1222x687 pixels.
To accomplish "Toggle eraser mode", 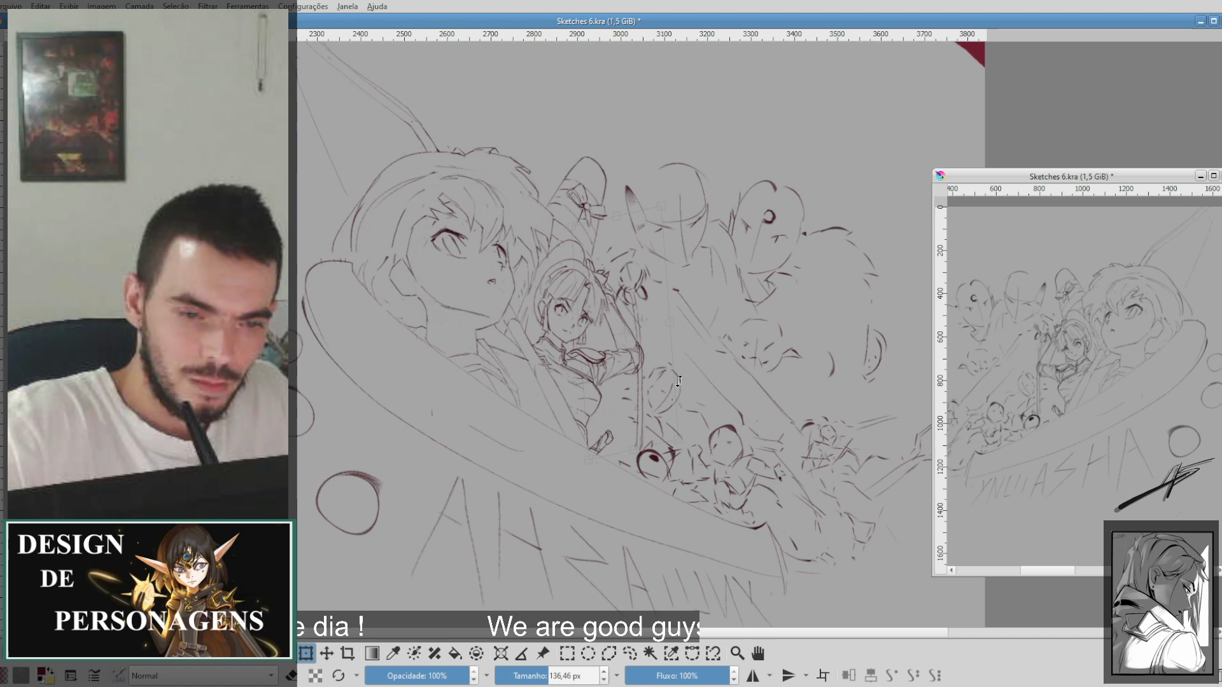I will click(292, 676).
